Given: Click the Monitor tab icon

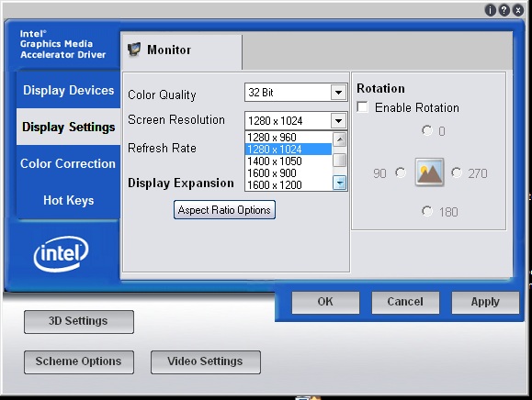Looking at the screenshot, I should tap(134, 50).
